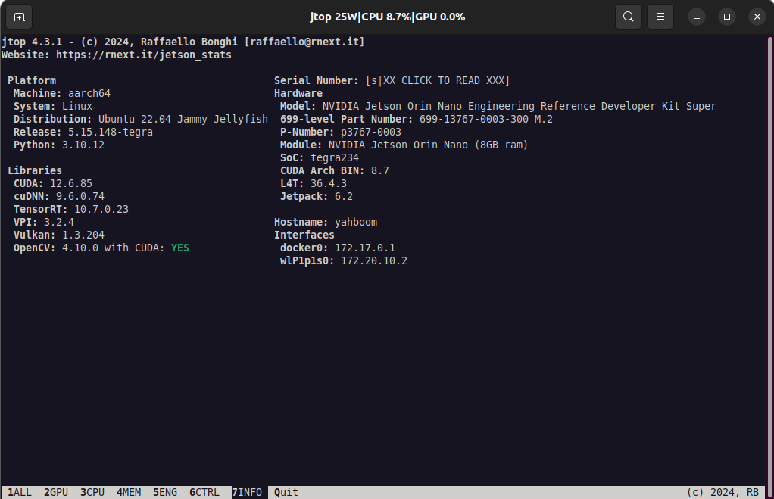Minimize the jtop terminal window
Image resolution: width=774 pixels, height=499 pixels.
tap(697, 17)
